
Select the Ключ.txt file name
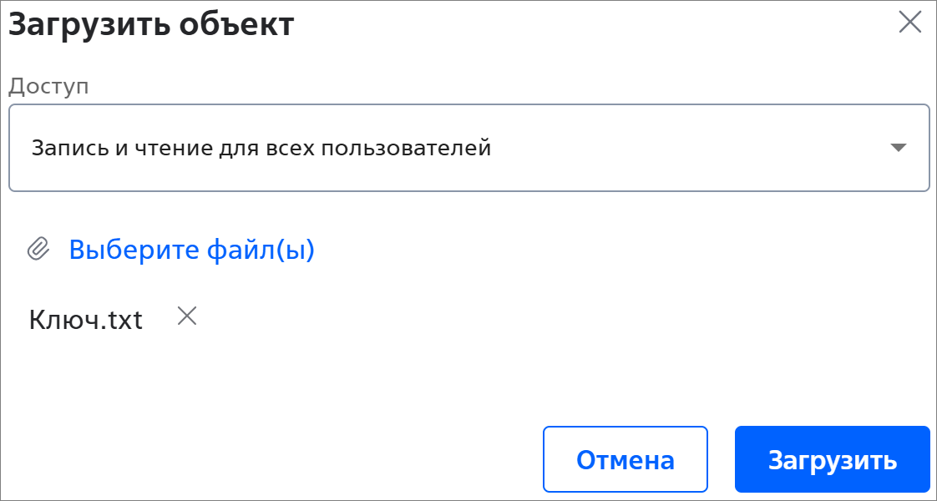85,320
